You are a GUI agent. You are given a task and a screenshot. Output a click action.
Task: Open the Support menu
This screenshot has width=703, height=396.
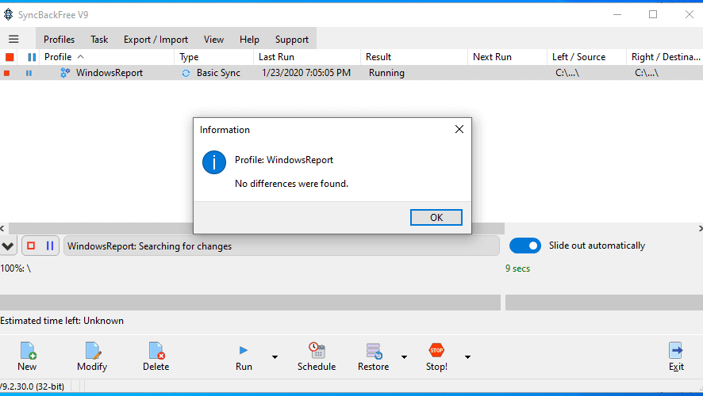[x=292, y=40]
